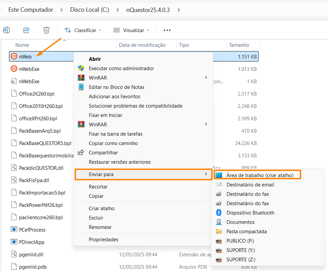Click the Share icon in the toolbar
The image size is (328, 271).
[26, 30]
